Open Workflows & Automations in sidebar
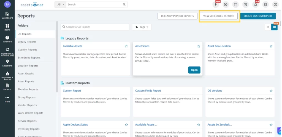Viewport: 282px width, 137px height. point(7,51)
